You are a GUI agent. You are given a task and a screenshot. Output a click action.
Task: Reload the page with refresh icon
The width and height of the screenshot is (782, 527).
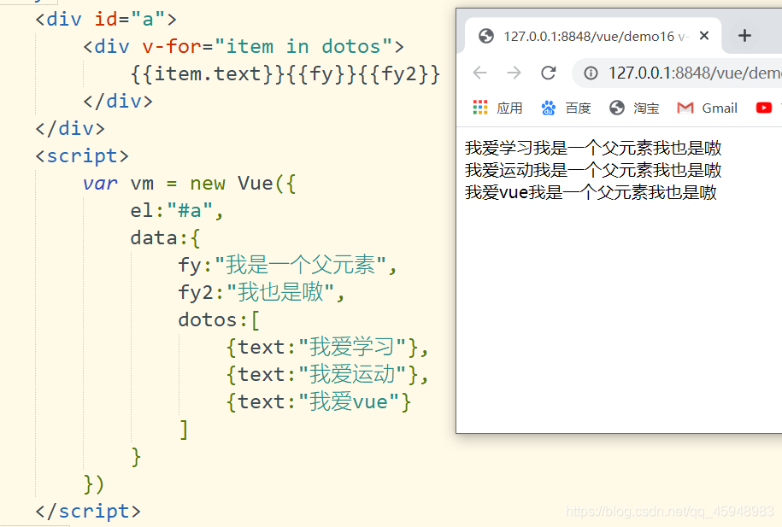549,73
